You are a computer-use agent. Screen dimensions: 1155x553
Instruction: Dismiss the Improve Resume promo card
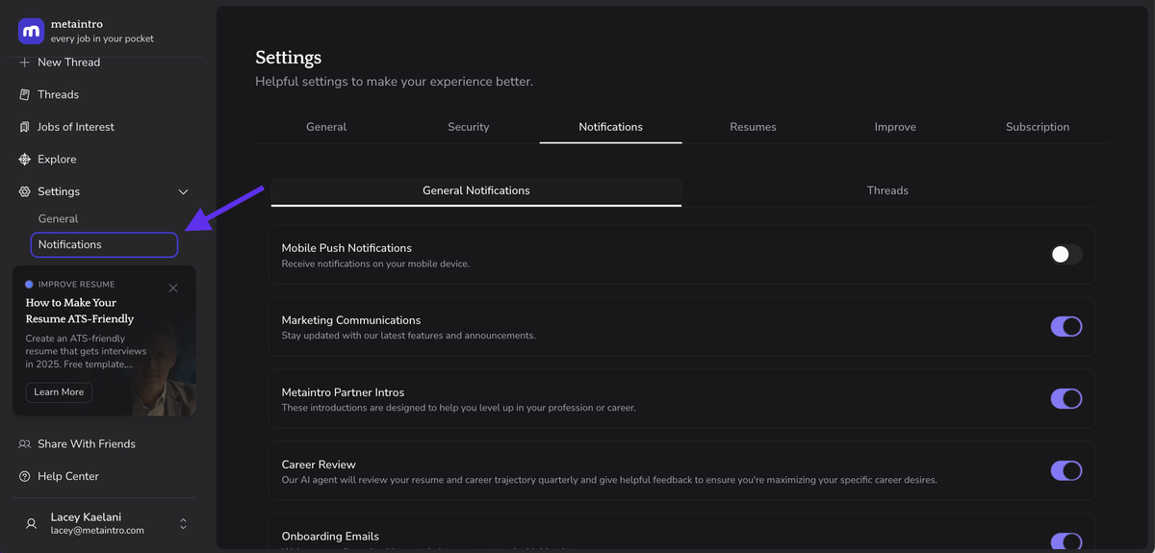click(x=173, y=288)
